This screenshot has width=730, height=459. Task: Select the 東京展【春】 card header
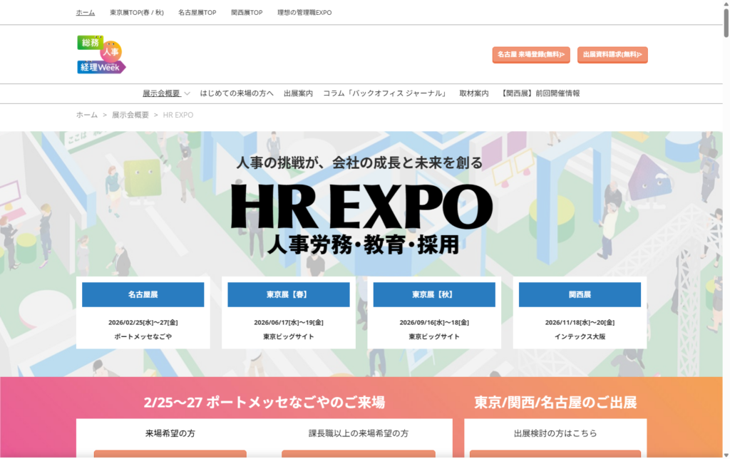[288, 294]
